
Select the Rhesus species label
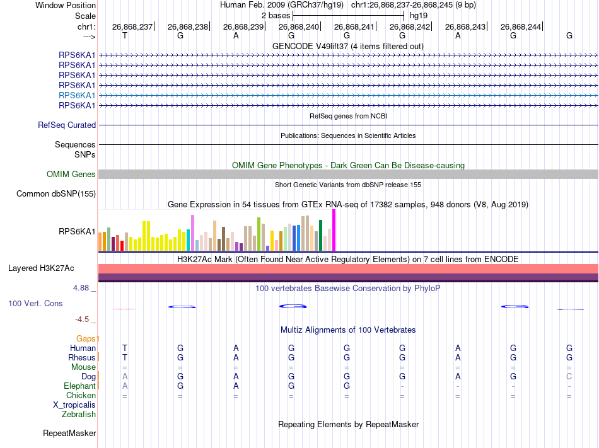tap(82, 358)
